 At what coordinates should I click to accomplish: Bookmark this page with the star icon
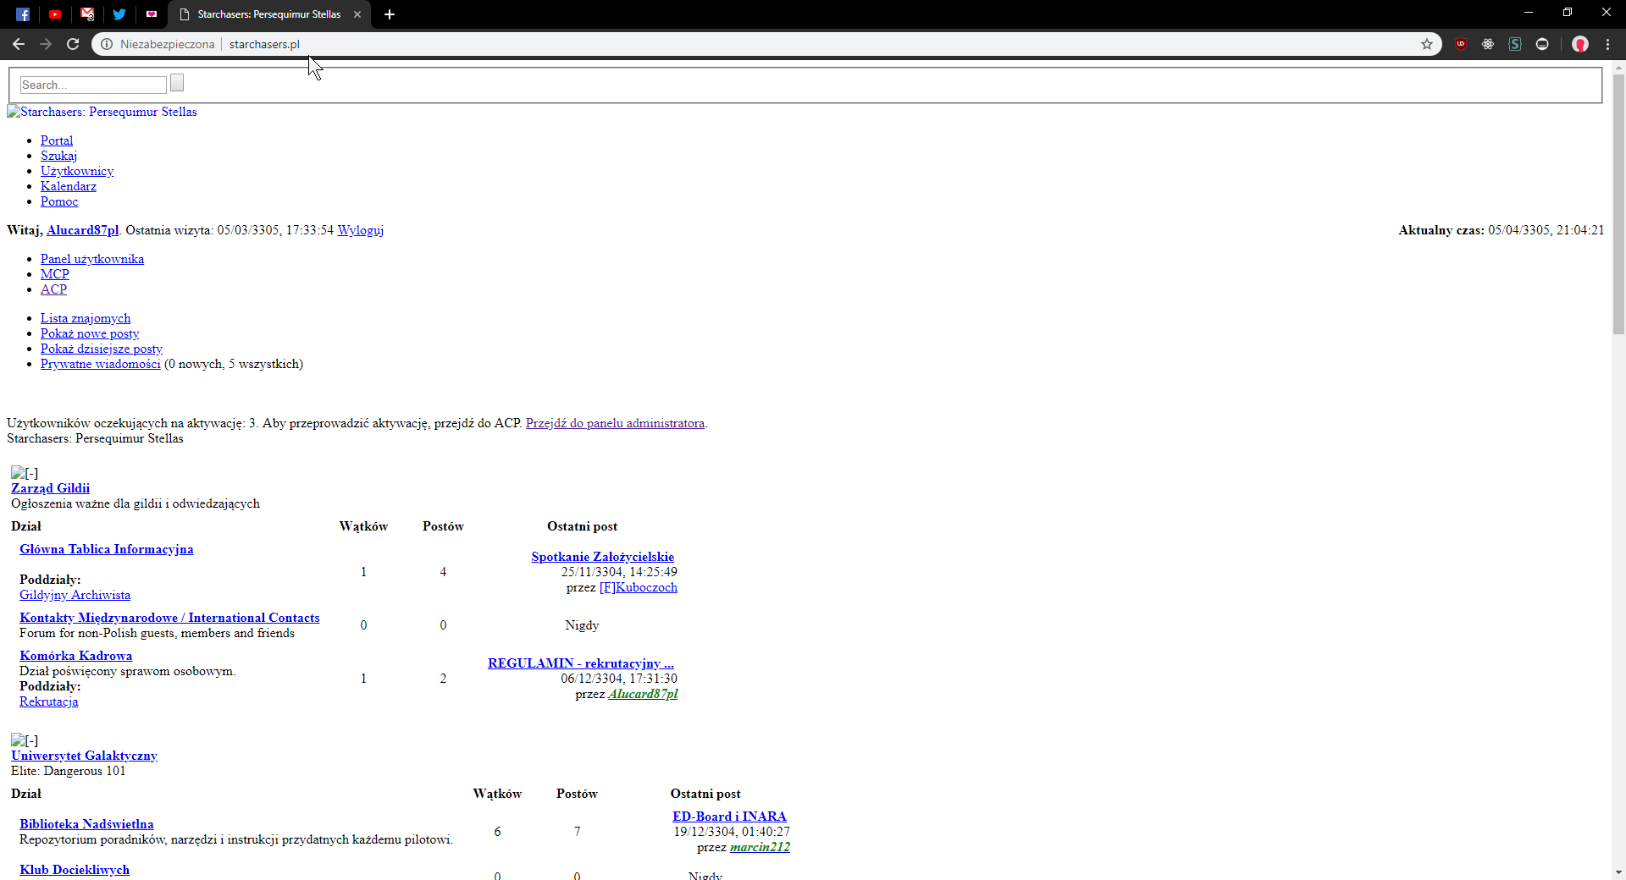click(x=1427, y=44)
